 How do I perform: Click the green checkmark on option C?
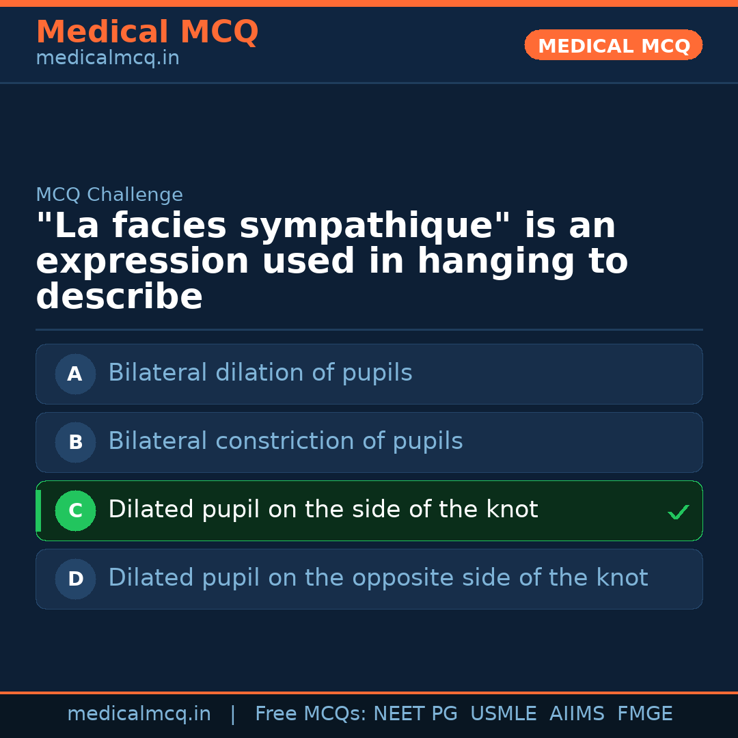click(x=678, y=511)
